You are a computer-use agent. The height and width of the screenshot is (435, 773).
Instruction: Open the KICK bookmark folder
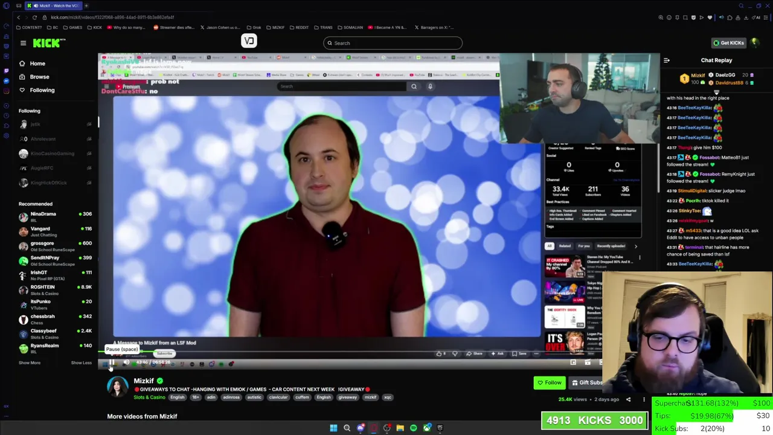pos(95,27)
